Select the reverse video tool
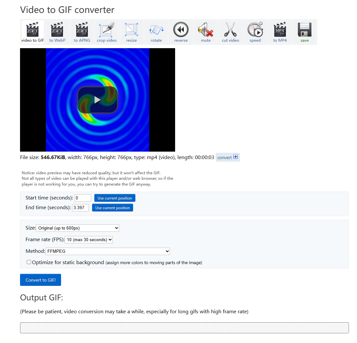 point(181,32)
